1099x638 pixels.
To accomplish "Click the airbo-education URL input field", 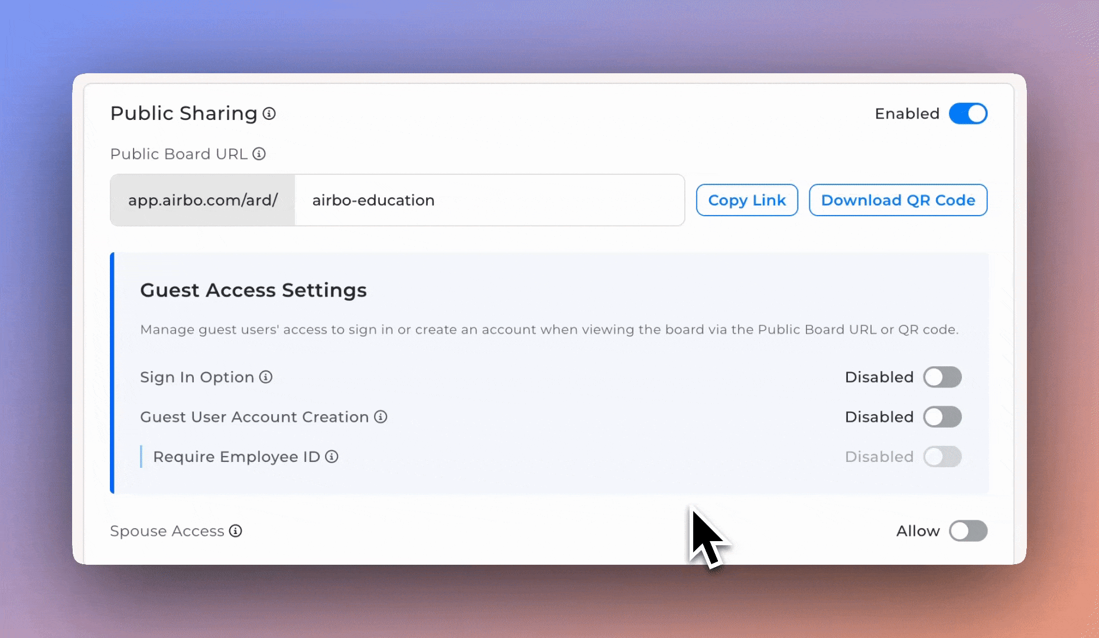I will [489, 200].
